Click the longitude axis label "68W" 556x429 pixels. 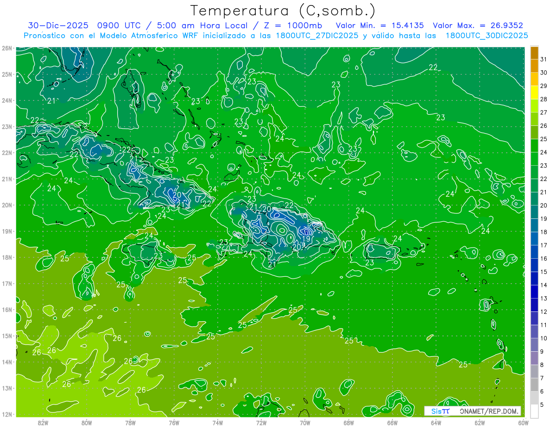pyautogui.click(x=349, y=423)
